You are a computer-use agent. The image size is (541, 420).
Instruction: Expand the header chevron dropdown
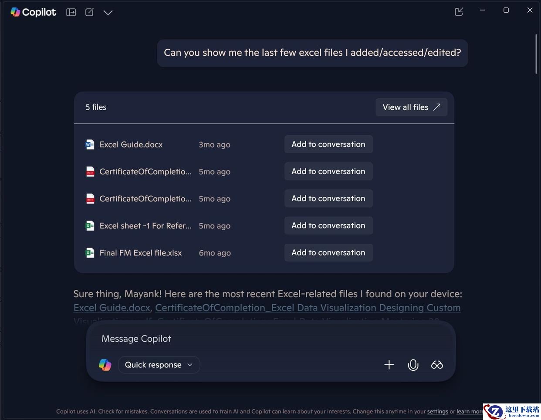(x=108, y=13)
